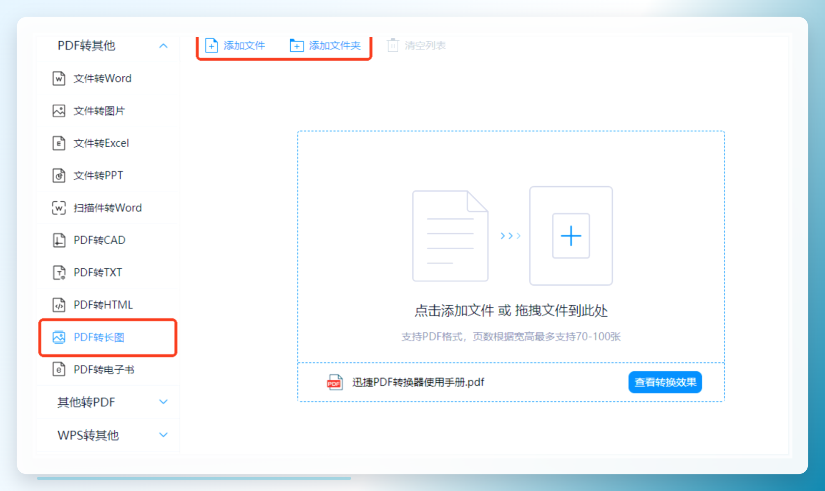Click the document illustration in drop zone
This screenshot has width=825, height=491.
[x=450, y=236]
